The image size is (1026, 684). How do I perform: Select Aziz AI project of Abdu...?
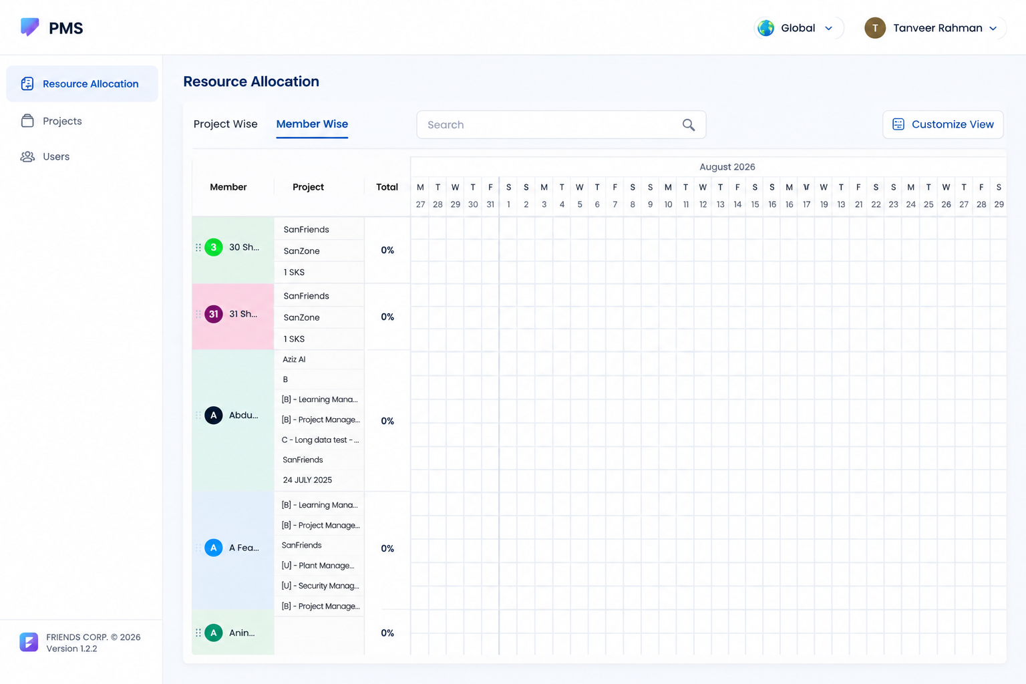pyautogui.click(x=294, y=359)
